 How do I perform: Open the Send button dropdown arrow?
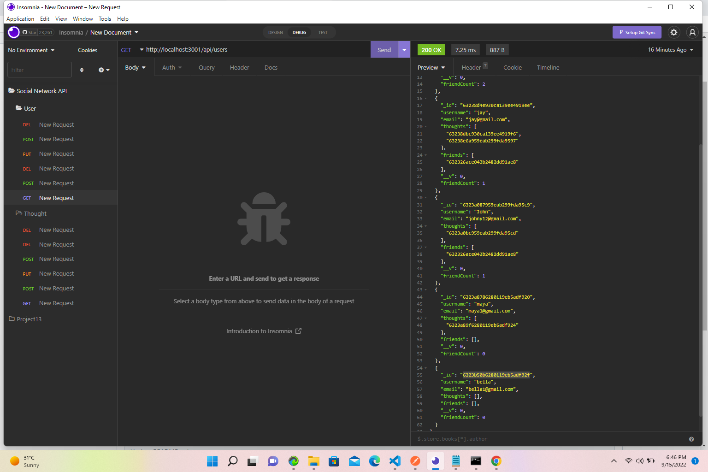tap(404, 50)
